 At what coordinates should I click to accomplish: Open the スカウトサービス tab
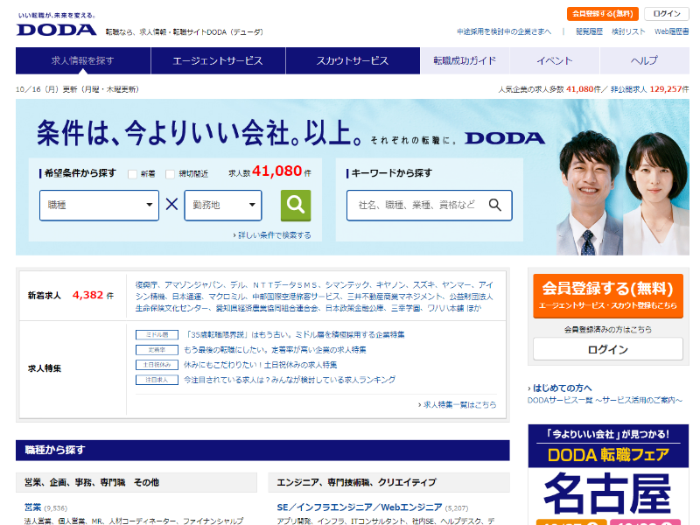[353, 60]
